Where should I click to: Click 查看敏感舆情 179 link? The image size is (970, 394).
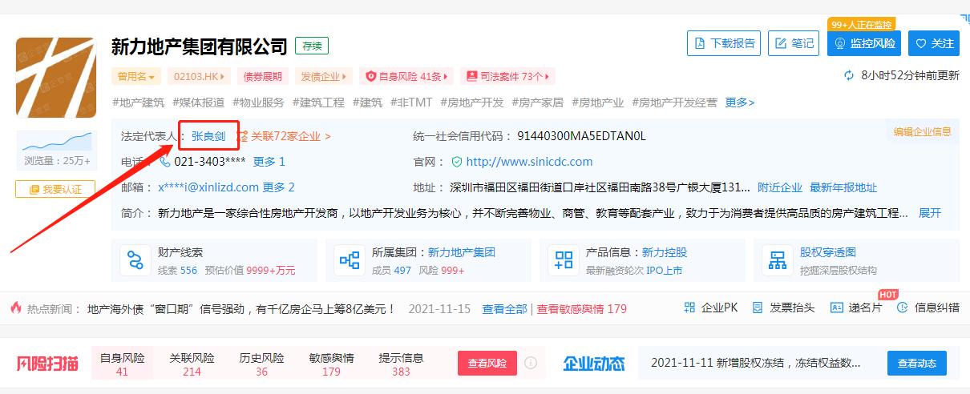(x=582, y=308)
